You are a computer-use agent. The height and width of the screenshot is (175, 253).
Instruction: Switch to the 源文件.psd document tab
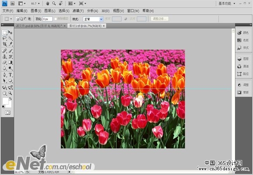click(x=39, y=26)
